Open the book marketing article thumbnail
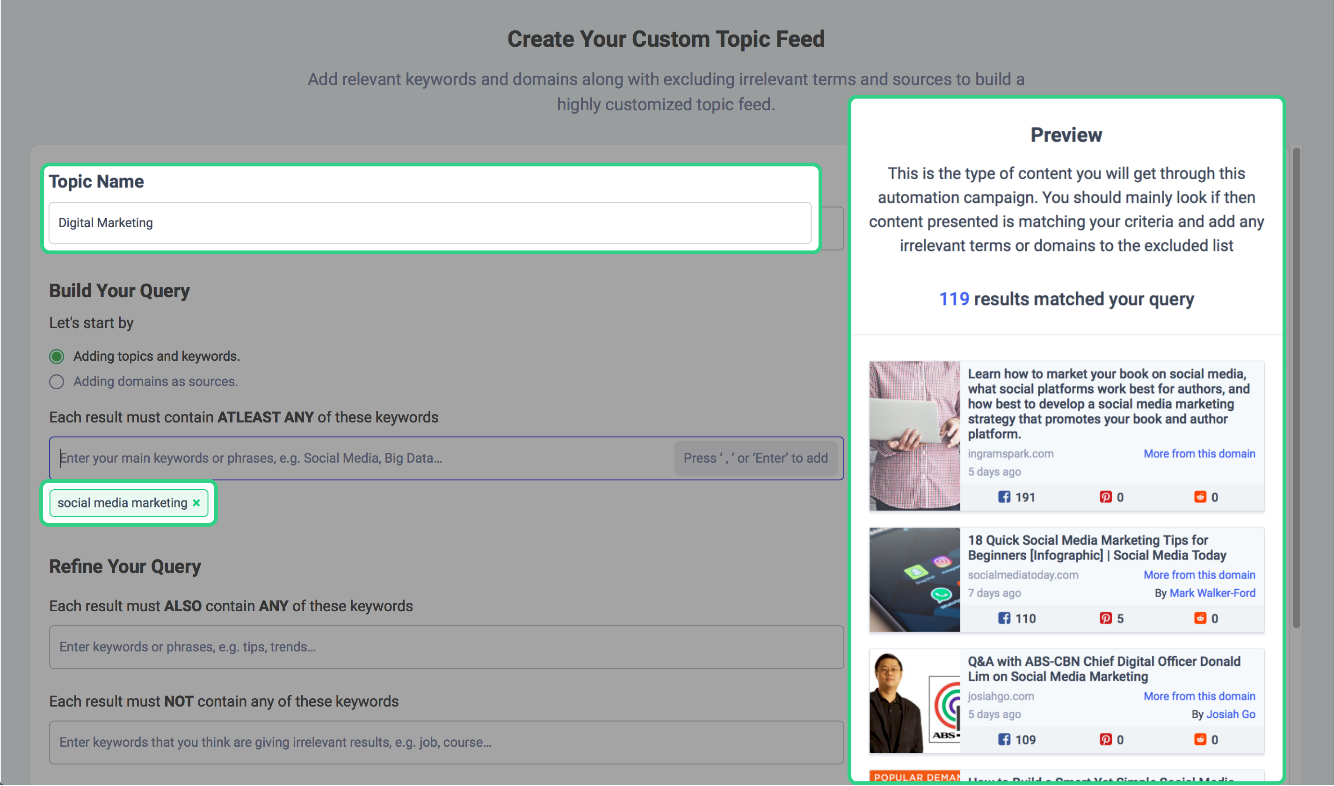 [x=914, y=436]
